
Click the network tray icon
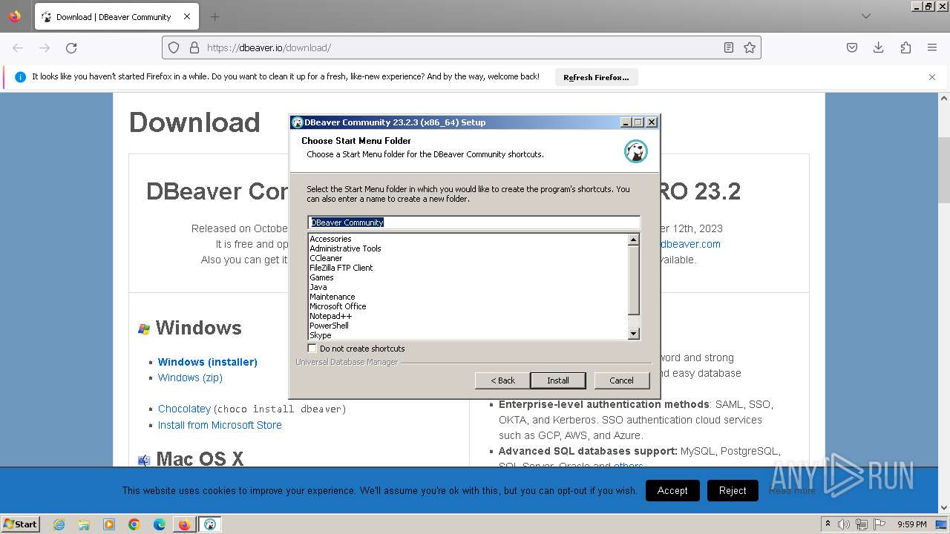(862, 524)
